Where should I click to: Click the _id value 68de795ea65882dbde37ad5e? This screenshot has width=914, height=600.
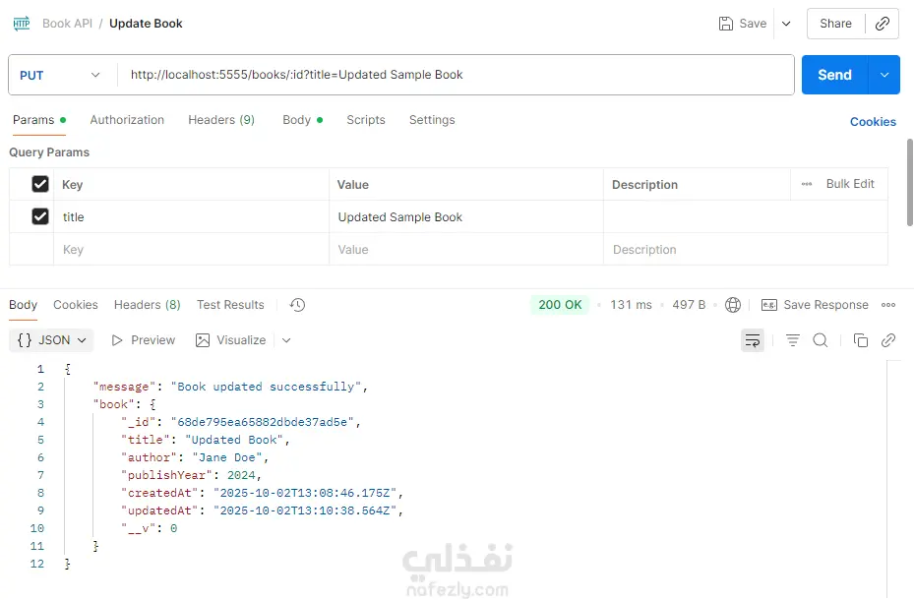[x=263, y=422]
